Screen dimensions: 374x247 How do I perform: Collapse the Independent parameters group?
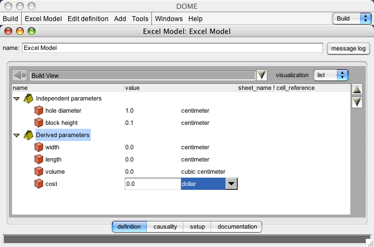point(17,99)
